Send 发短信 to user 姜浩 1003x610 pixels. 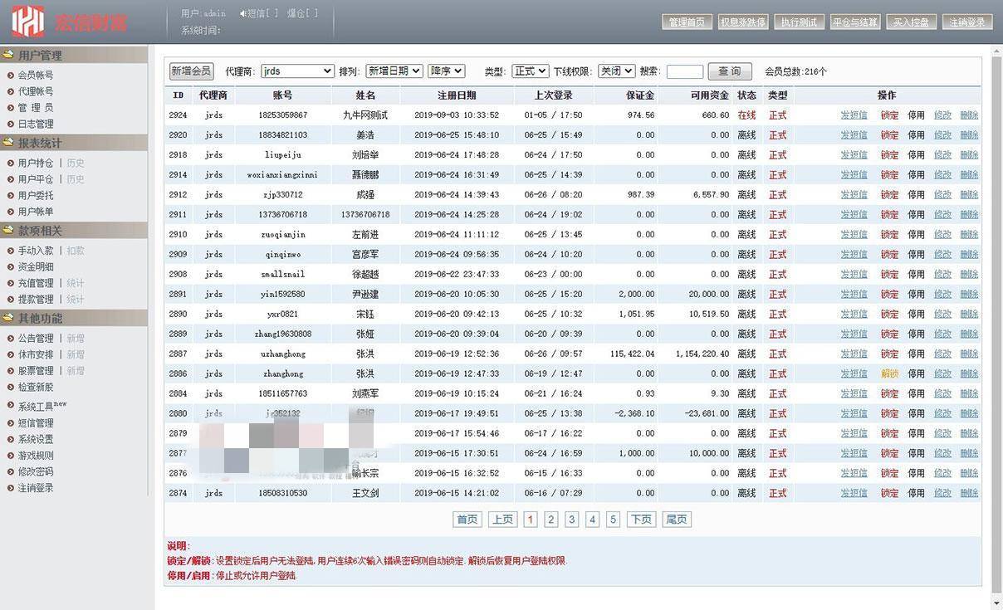pyautogui.click(x=854, y=134)
